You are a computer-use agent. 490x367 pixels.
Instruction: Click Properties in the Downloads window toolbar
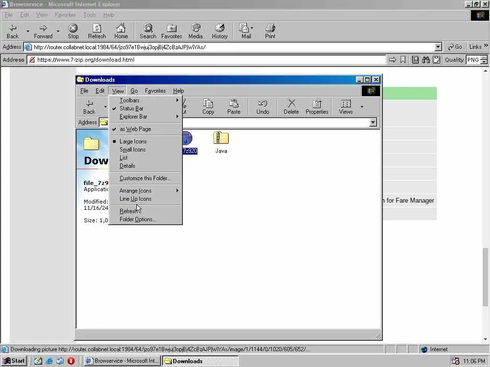point(317,107)
